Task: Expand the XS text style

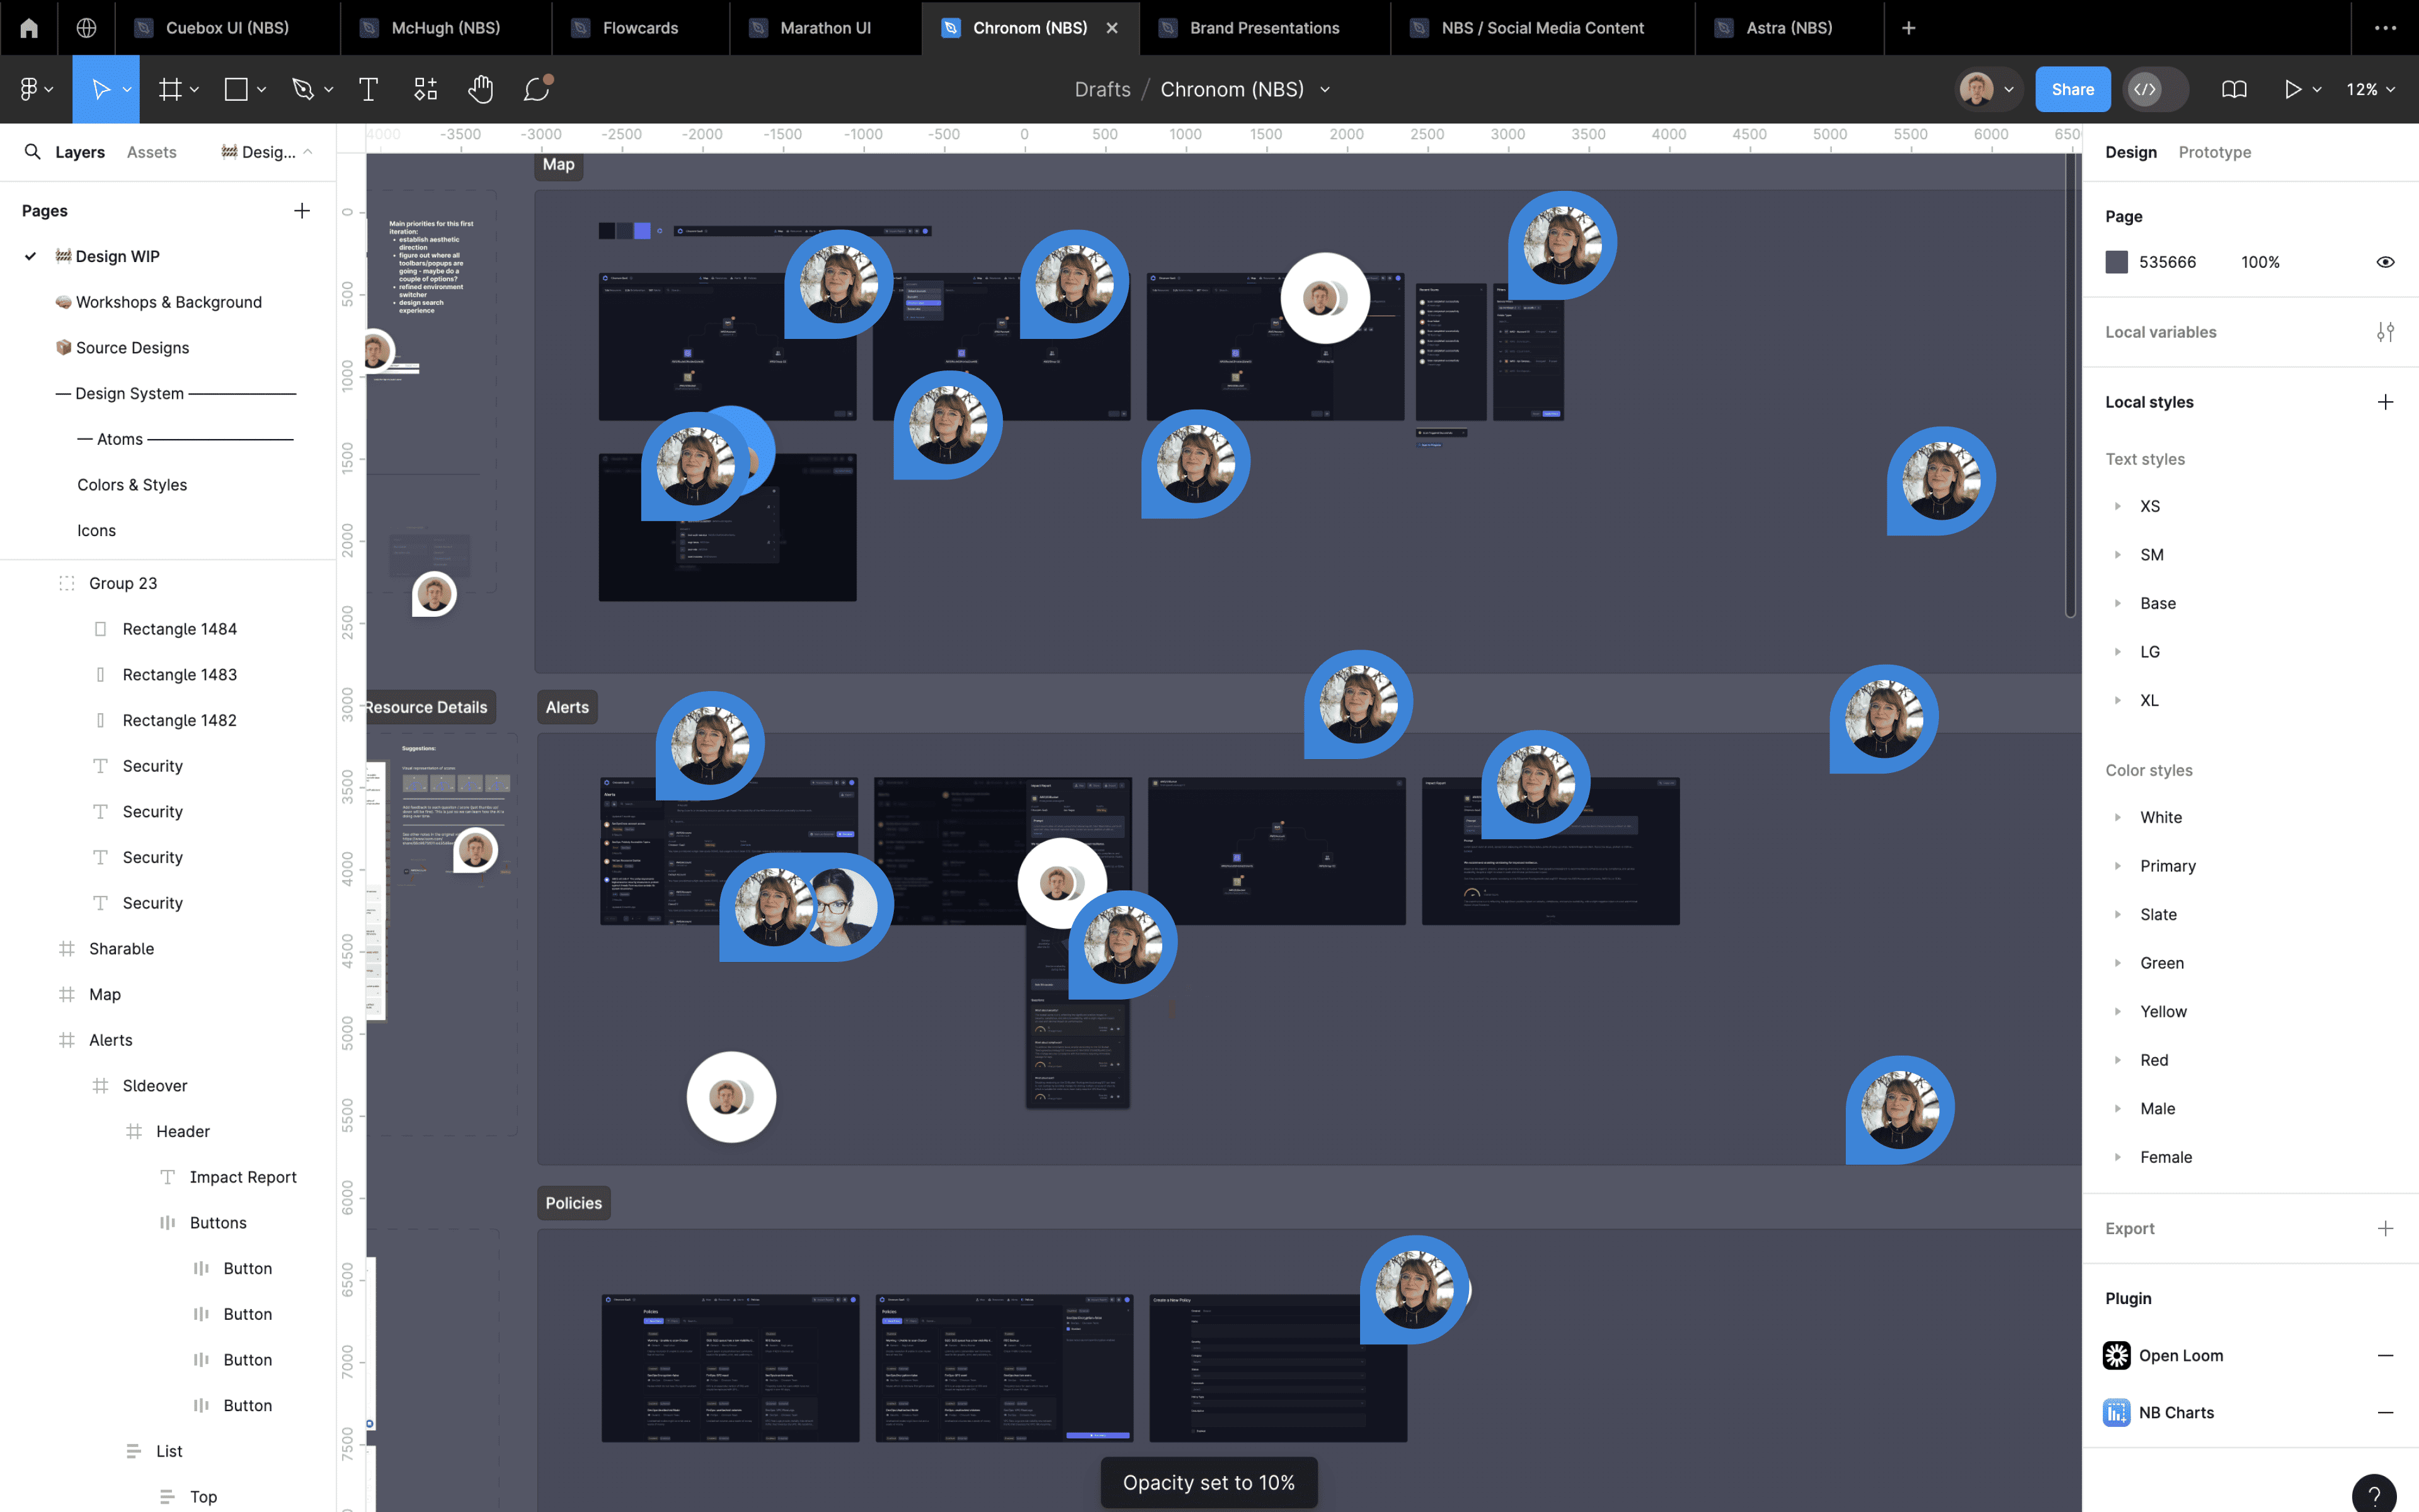Action: click(x=2117, y=506)
